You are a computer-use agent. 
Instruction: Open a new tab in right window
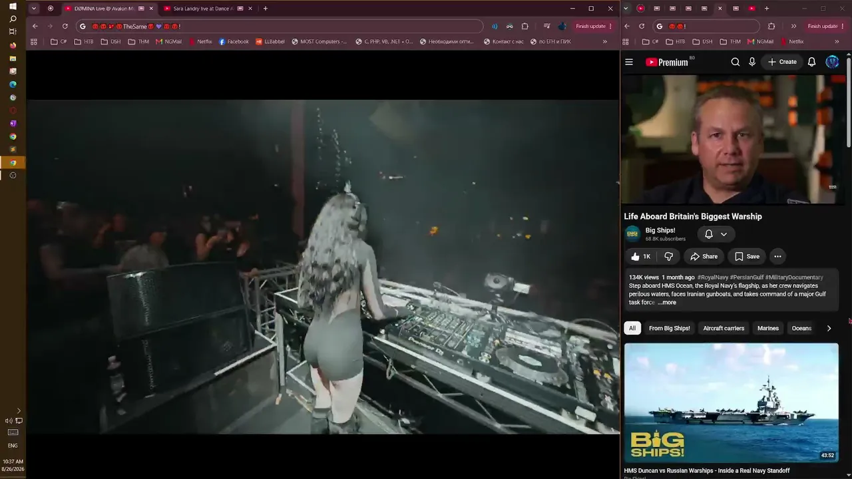pos(767,9)
